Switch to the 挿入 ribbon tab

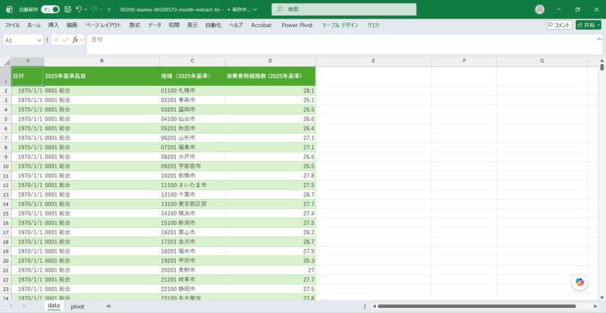(53, 25)
